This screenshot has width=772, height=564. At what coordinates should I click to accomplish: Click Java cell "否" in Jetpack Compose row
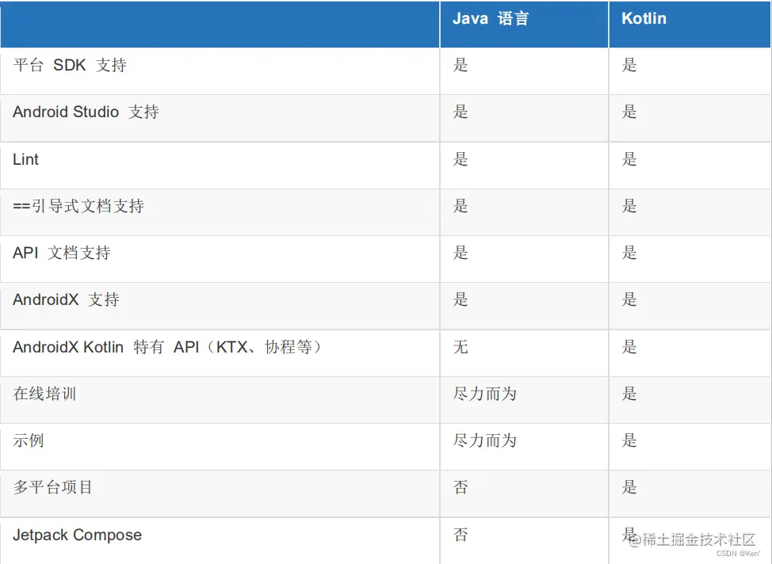coord(461,535)
